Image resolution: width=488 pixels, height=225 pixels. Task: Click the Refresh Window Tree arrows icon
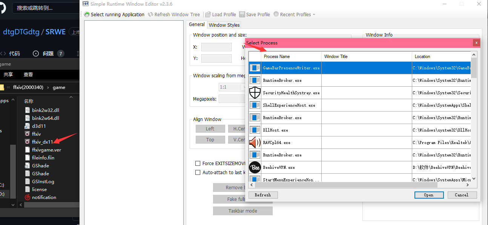pos(150,14)
